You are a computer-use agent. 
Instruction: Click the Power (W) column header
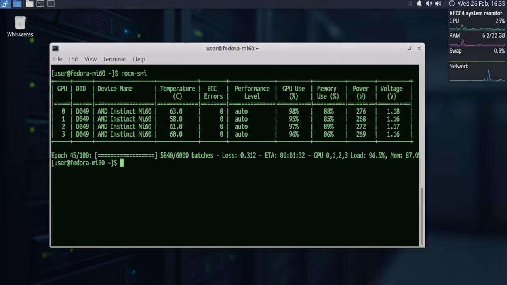[x=361, y=92]
